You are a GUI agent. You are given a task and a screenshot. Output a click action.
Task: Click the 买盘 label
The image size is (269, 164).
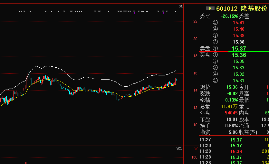[x=205, y=55]
